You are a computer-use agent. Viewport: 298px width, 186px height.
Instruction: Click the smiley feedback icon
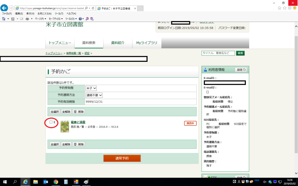(x=295, y=8)
